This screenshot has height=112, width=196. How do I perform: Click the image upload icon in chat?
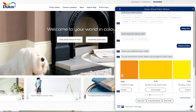point(122,106)
